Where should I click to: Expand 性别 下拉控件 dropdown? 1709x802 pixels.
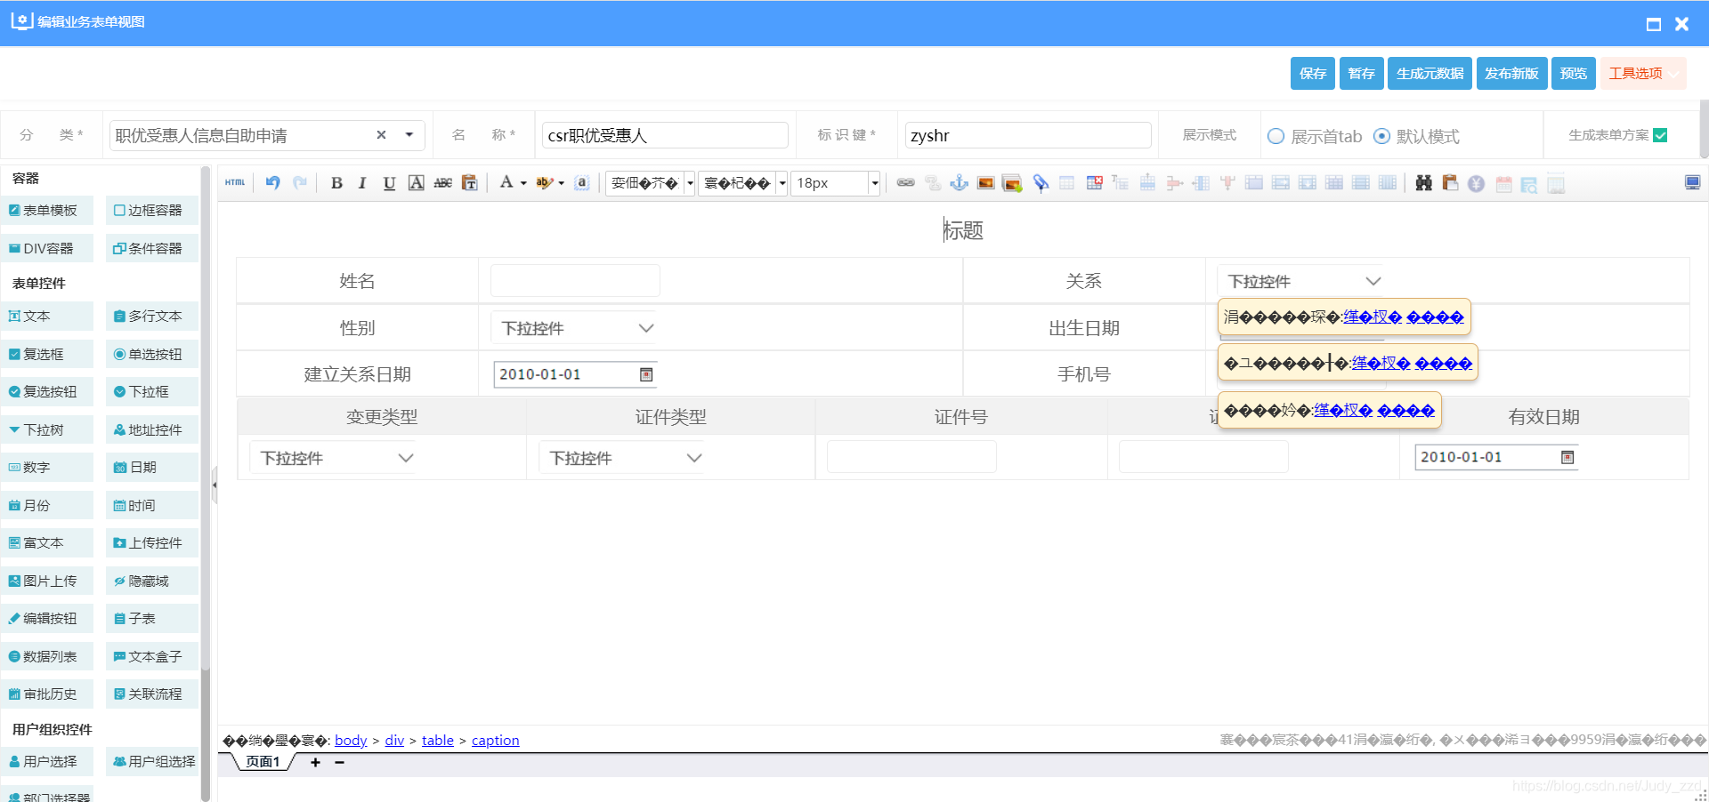point(646,328)
